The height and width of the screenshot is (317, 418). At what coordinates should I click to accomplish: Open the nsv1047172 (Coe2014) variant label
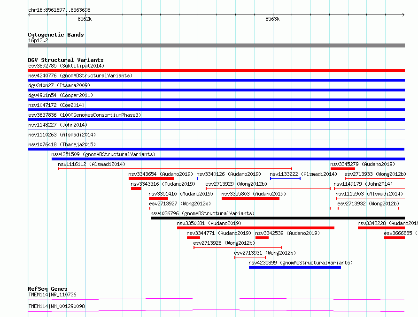[56, 105]
